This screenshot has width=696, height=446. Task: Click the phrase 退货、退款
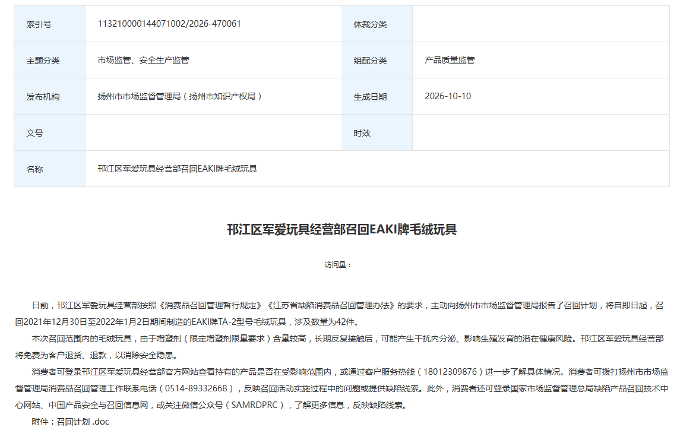(86, 356)
